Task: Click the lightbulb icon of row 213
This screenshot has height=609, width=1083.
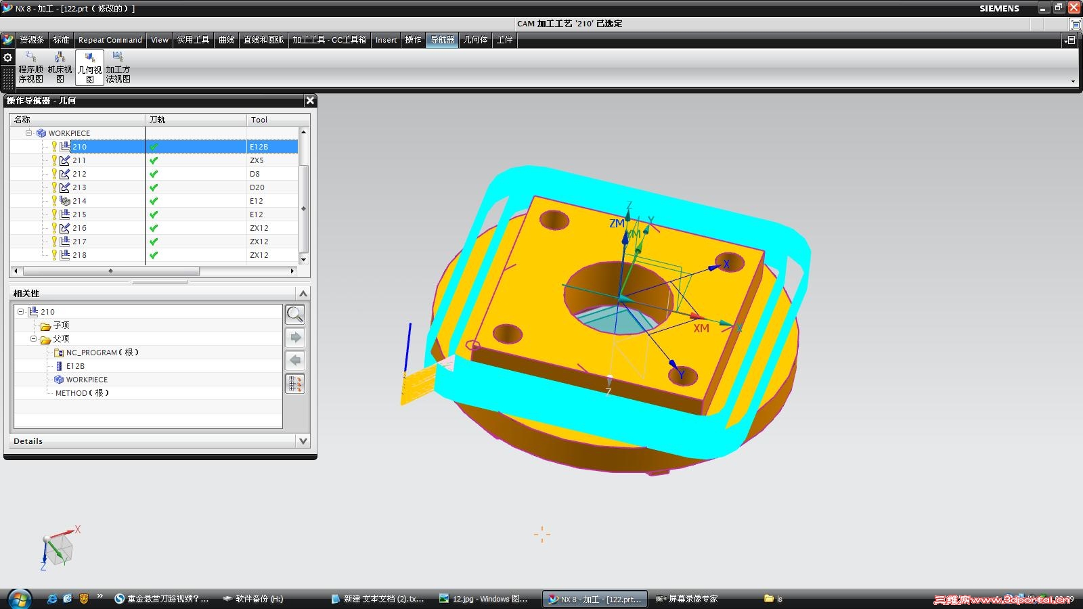Action: (x=54, y=187)
